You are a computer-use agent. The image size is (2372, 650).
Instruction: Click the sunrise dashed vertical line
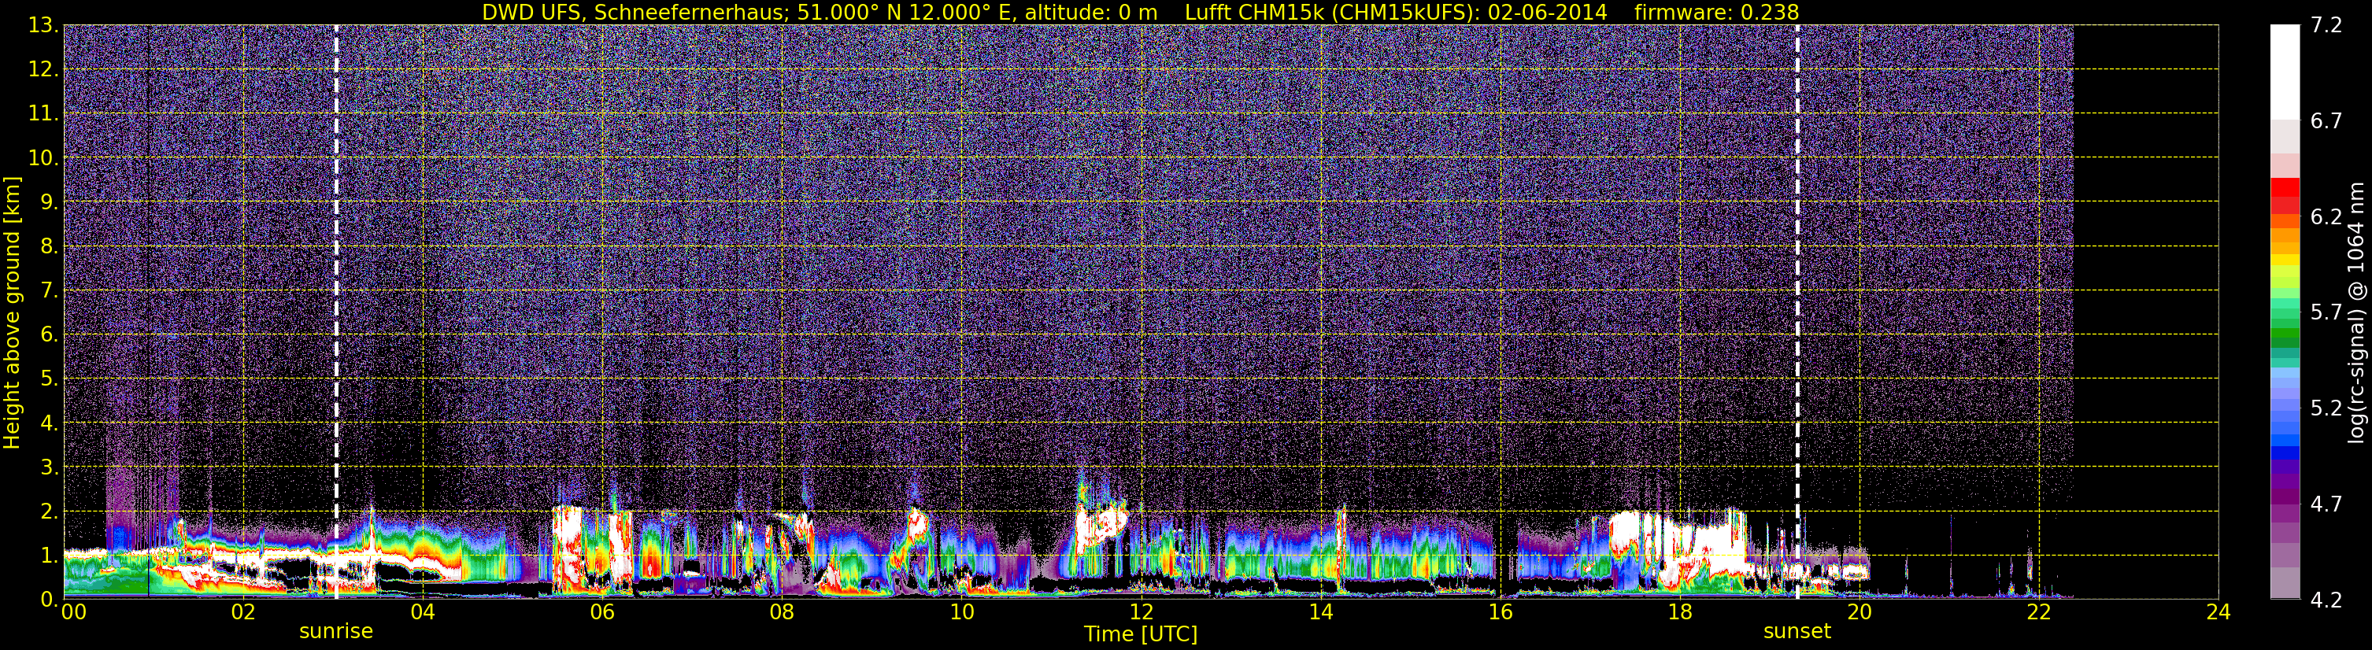[336, 312]
